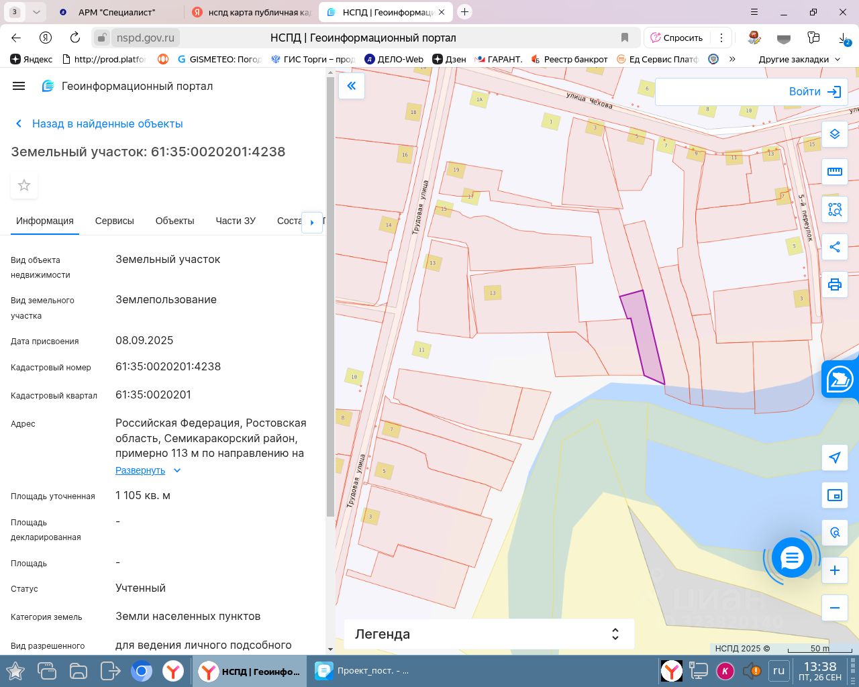
Task: Go back via Назад в найденные объекты
Action: pyautogui.click(x=107, y=123)
